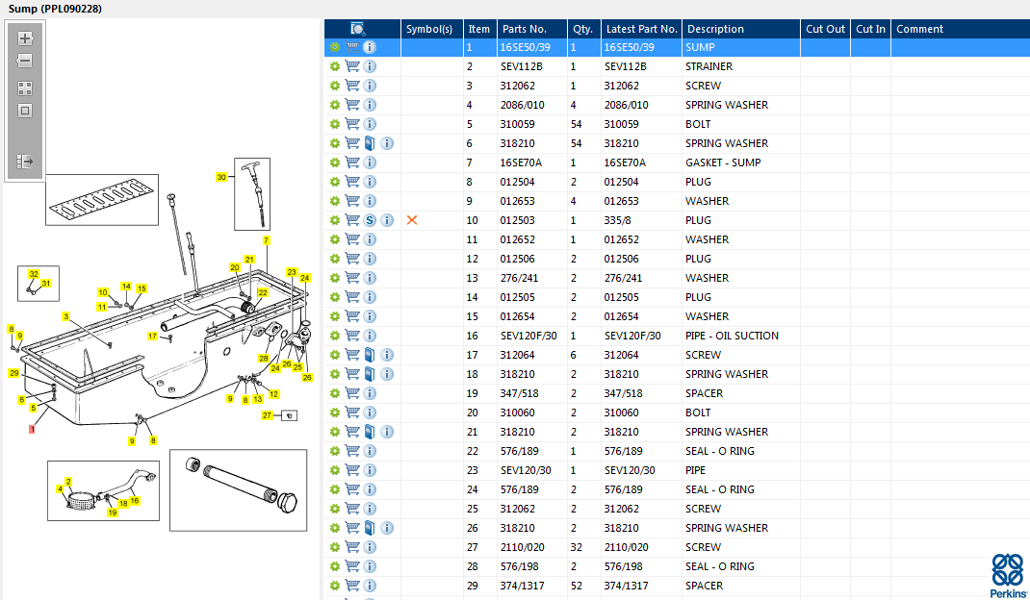Image resolution: width=1030 pixels, height=600 pixels.
Task: Sort by Description column header
Action: click(x=715, y=29)
